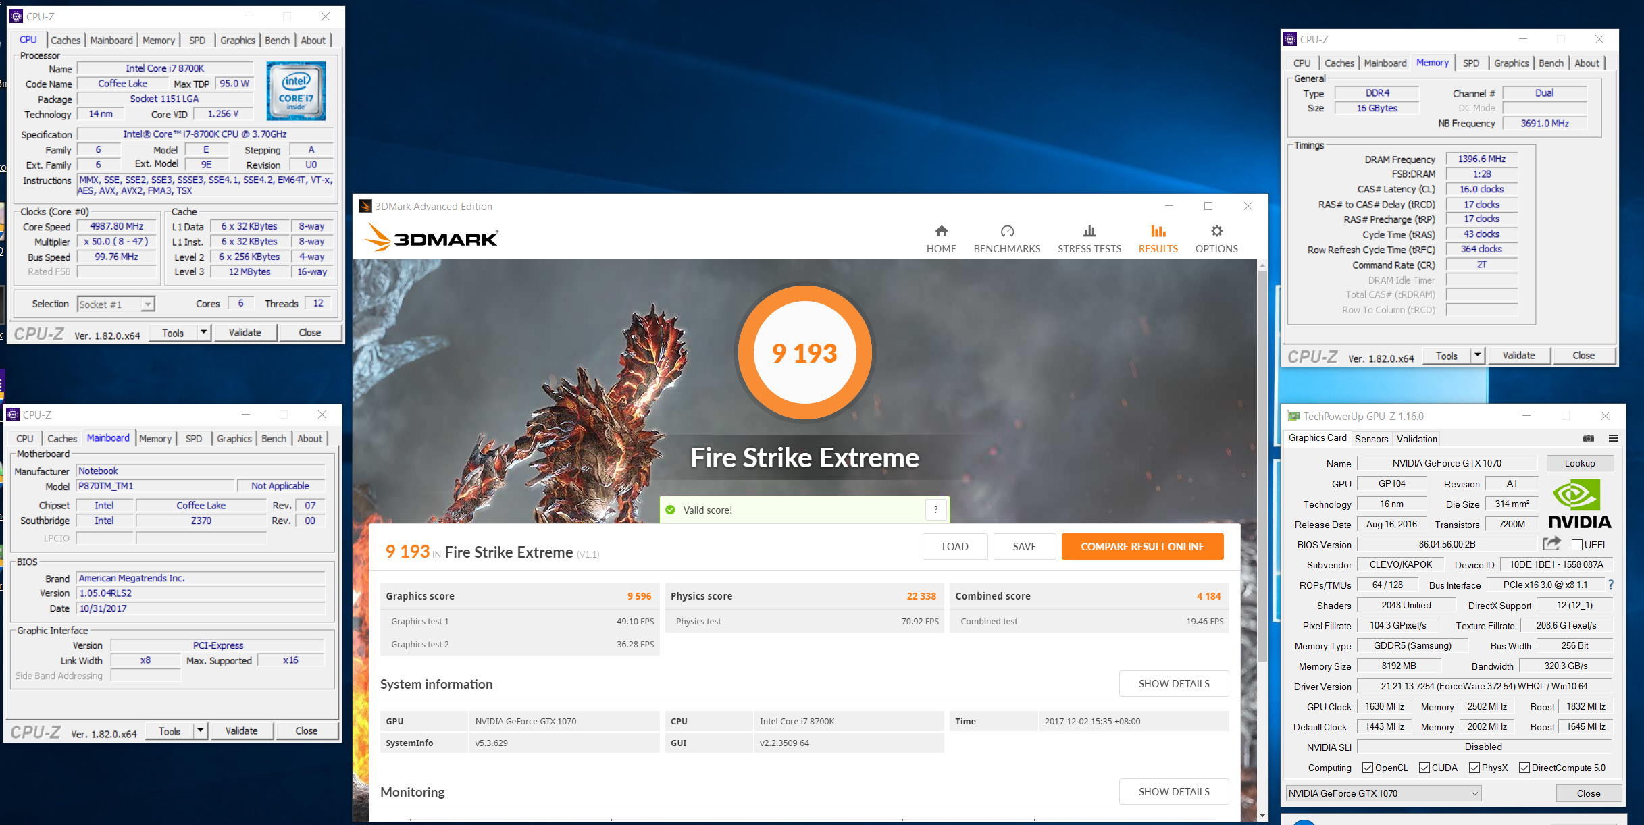
Task: Click Tools button in CPU-Z Memory window
Action: click(1446, 355)
